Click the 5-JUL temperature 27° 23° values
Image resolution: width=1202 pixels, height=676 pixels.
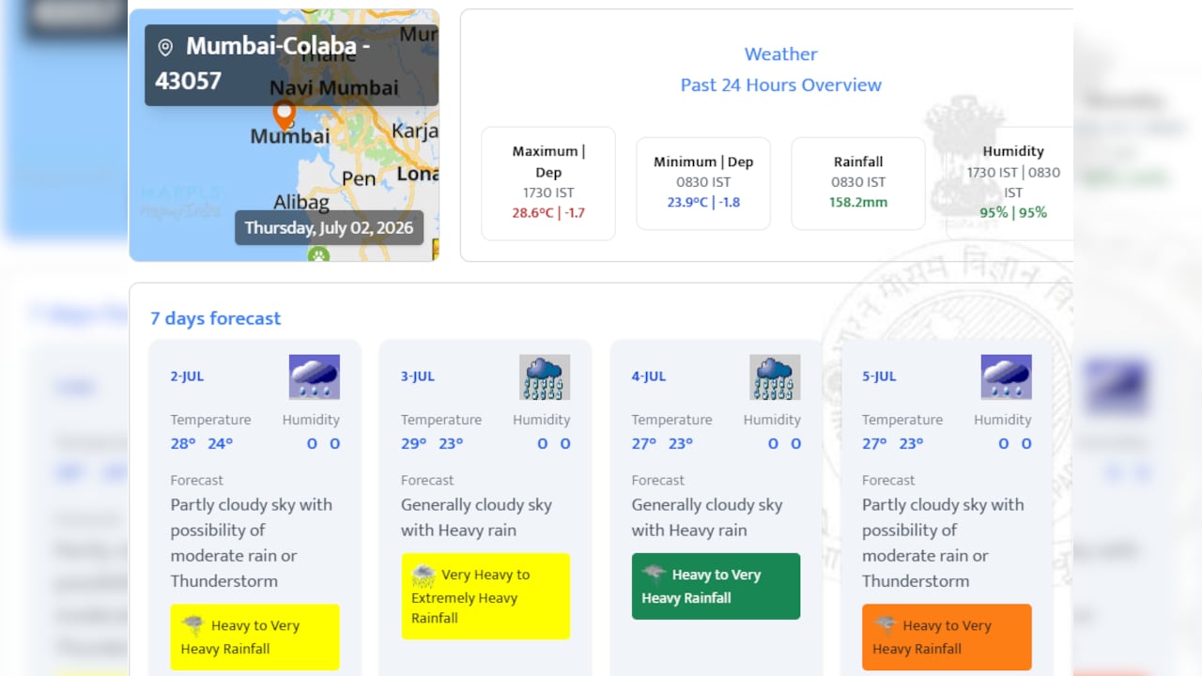pyautogui.click(x=893, y=444)
